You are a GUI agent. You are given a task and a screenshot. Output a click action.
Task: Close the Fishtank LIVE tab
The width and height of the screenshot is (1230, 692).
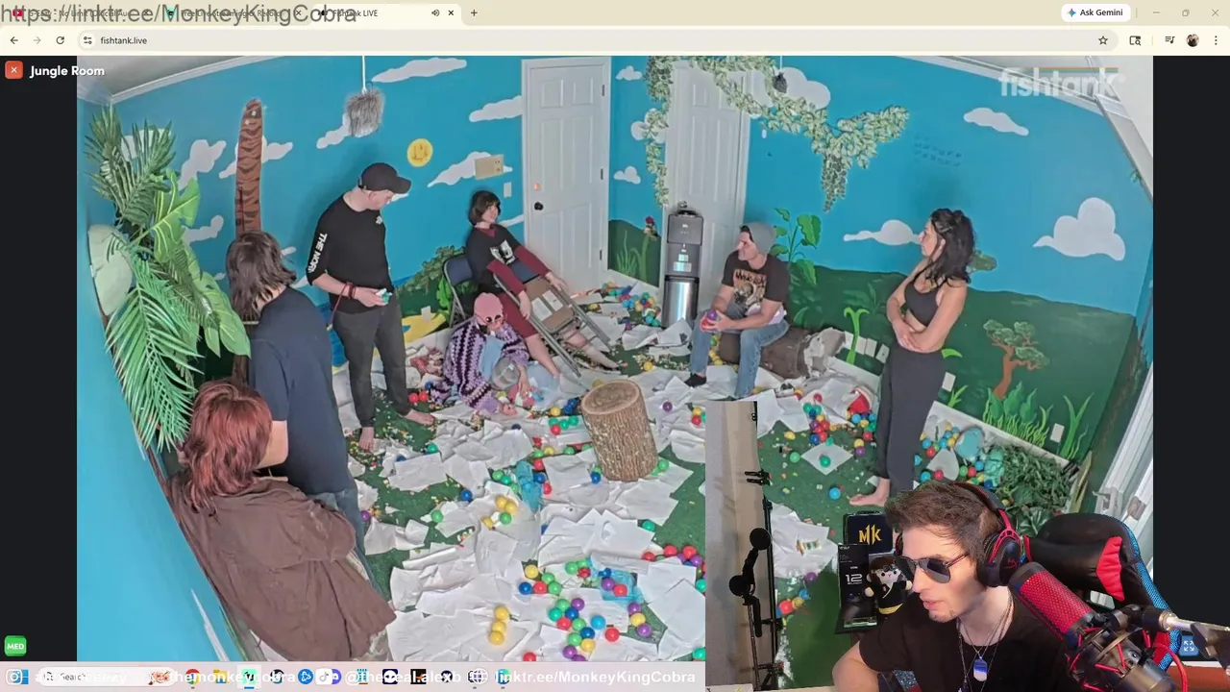pos(451,12)
